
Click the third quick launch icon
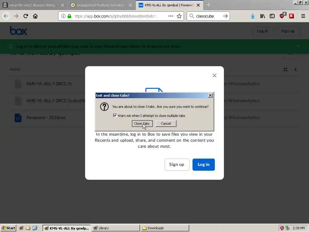tap(35, 228)
